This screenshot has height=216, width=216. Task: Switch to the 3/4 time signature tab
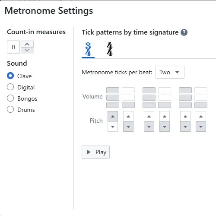(x=88, y=50)
